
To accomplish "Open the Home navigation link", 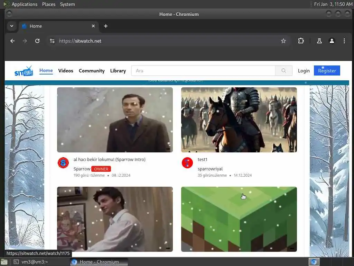I will [46, 71].
